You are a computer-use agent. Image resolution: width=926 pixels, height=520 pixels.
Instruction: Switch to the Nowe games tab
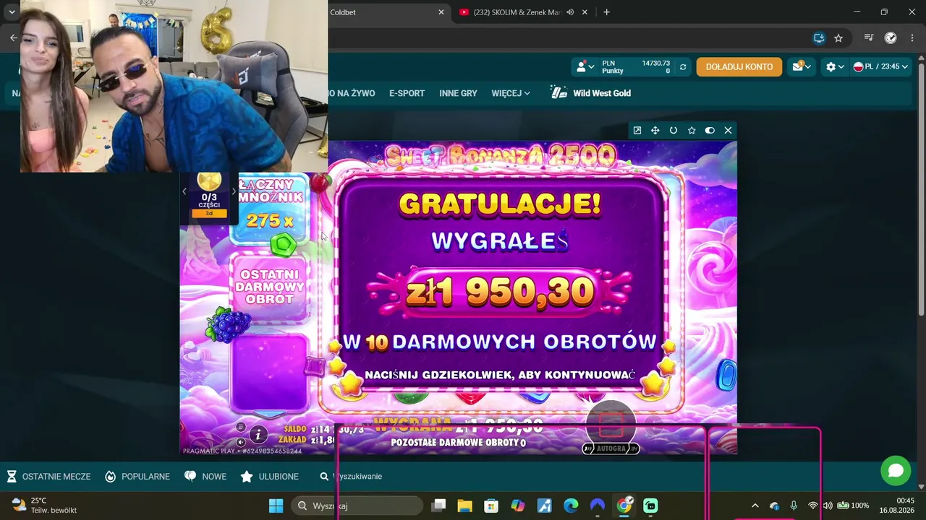point(206,477)
